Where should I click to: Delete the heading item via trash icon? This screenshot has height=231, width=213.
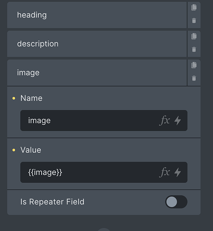tap(194, 20)
